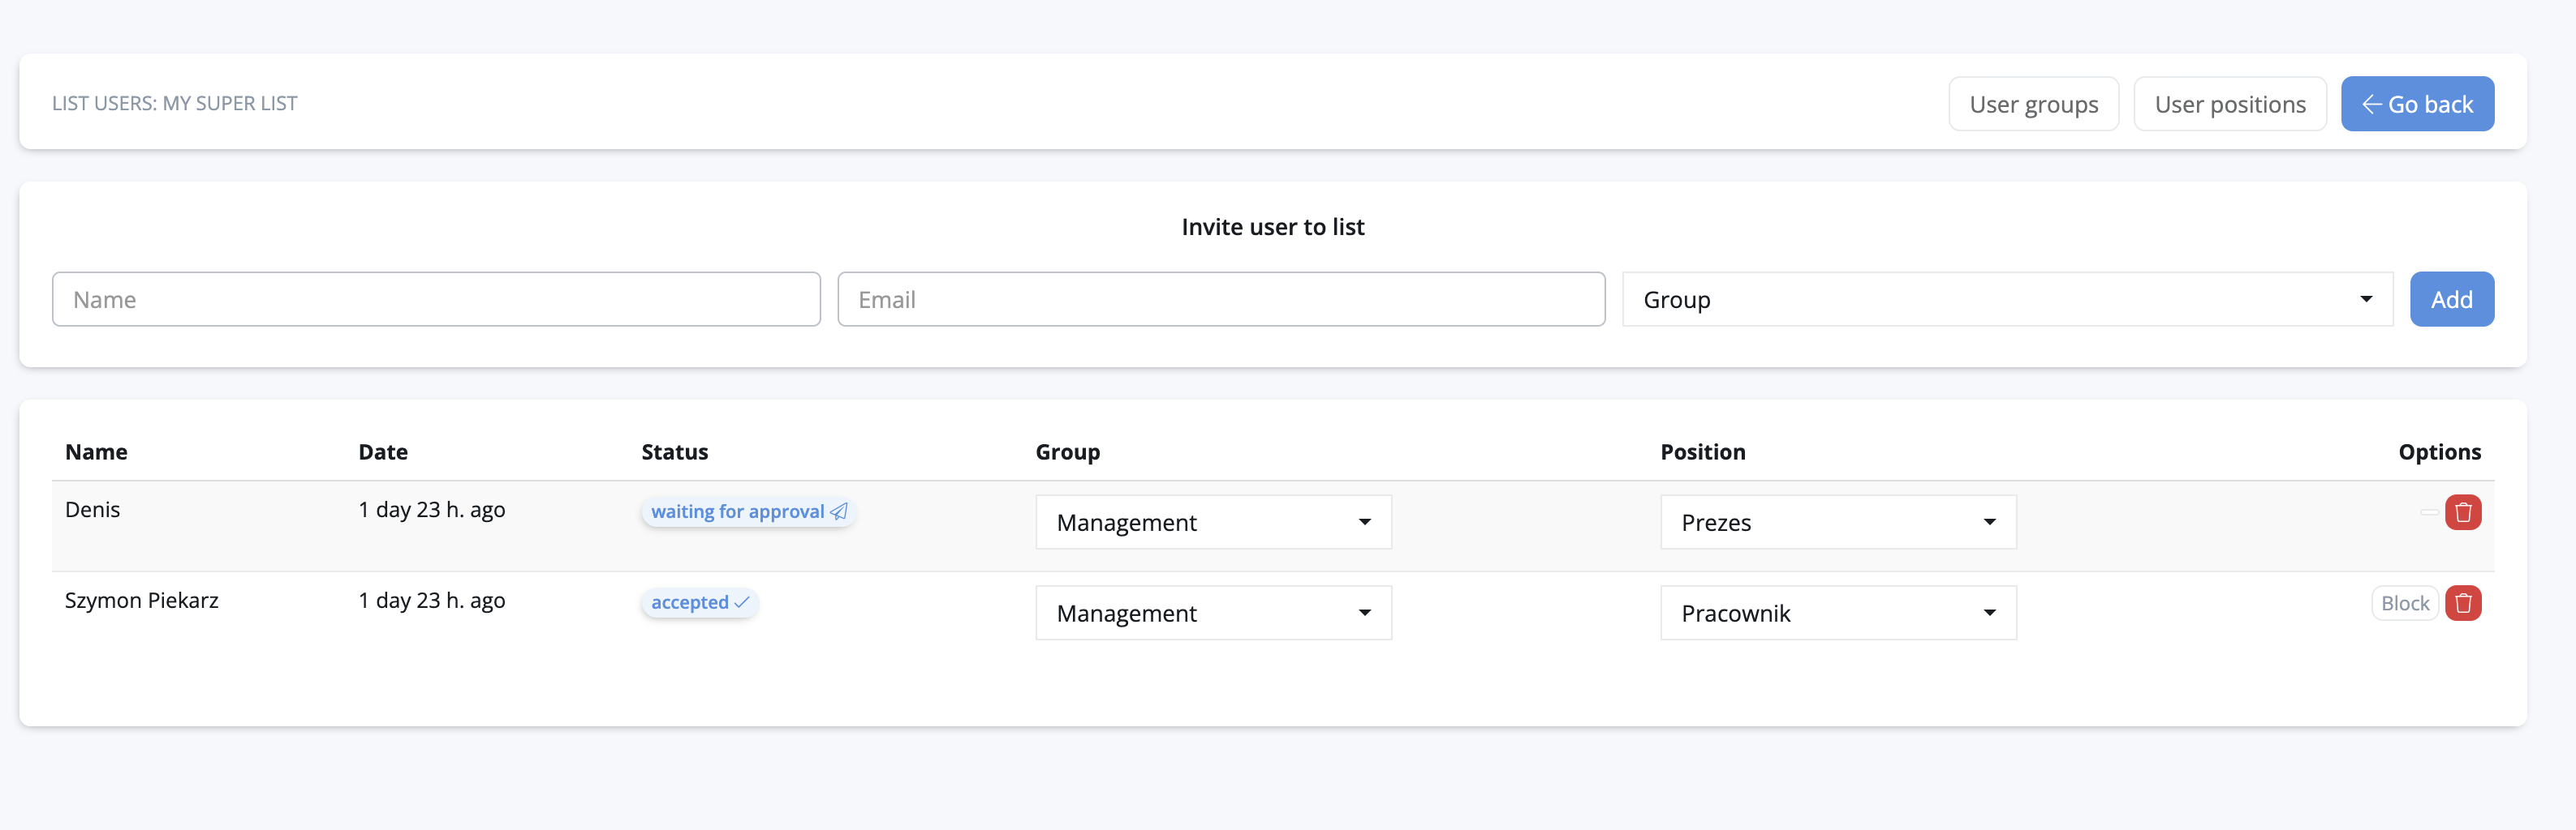Open Szymon Piekarz's Management group dropdown

point(1213,614)
